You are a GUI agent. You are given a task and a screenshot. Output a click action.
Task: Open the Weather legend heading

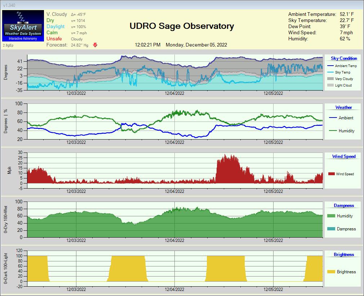(343, 107)
